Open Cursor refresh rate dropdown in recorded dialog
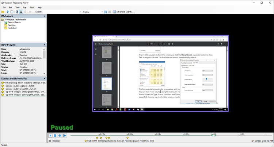 click(208, 90)
